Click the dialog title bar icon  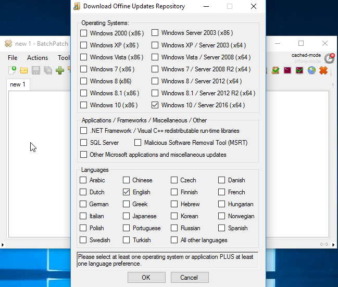pyautogui.click(x=77, y=6)
